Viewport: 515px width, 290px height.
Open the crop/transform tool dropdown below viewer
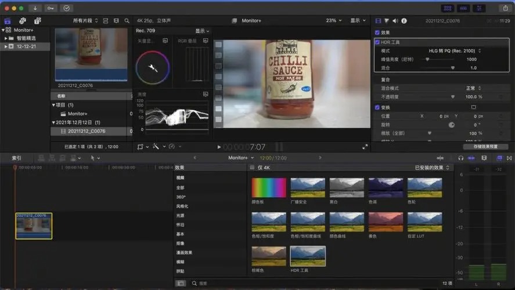coord(143,147)
